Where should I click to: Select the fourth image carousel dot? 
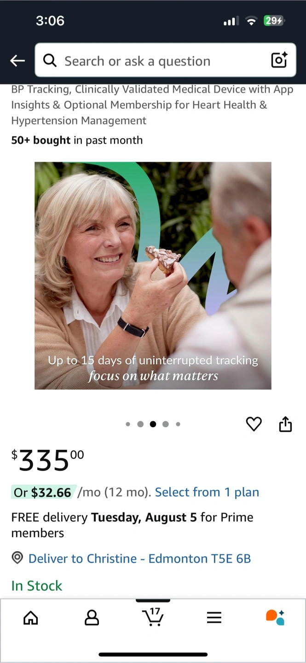166,424
